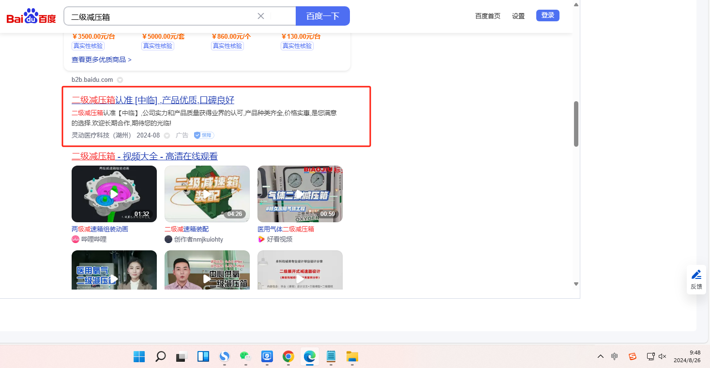Screen dimensions: 710x368
Task: Click the page vertical scrollbar thumb
Action: coord(576,123)
